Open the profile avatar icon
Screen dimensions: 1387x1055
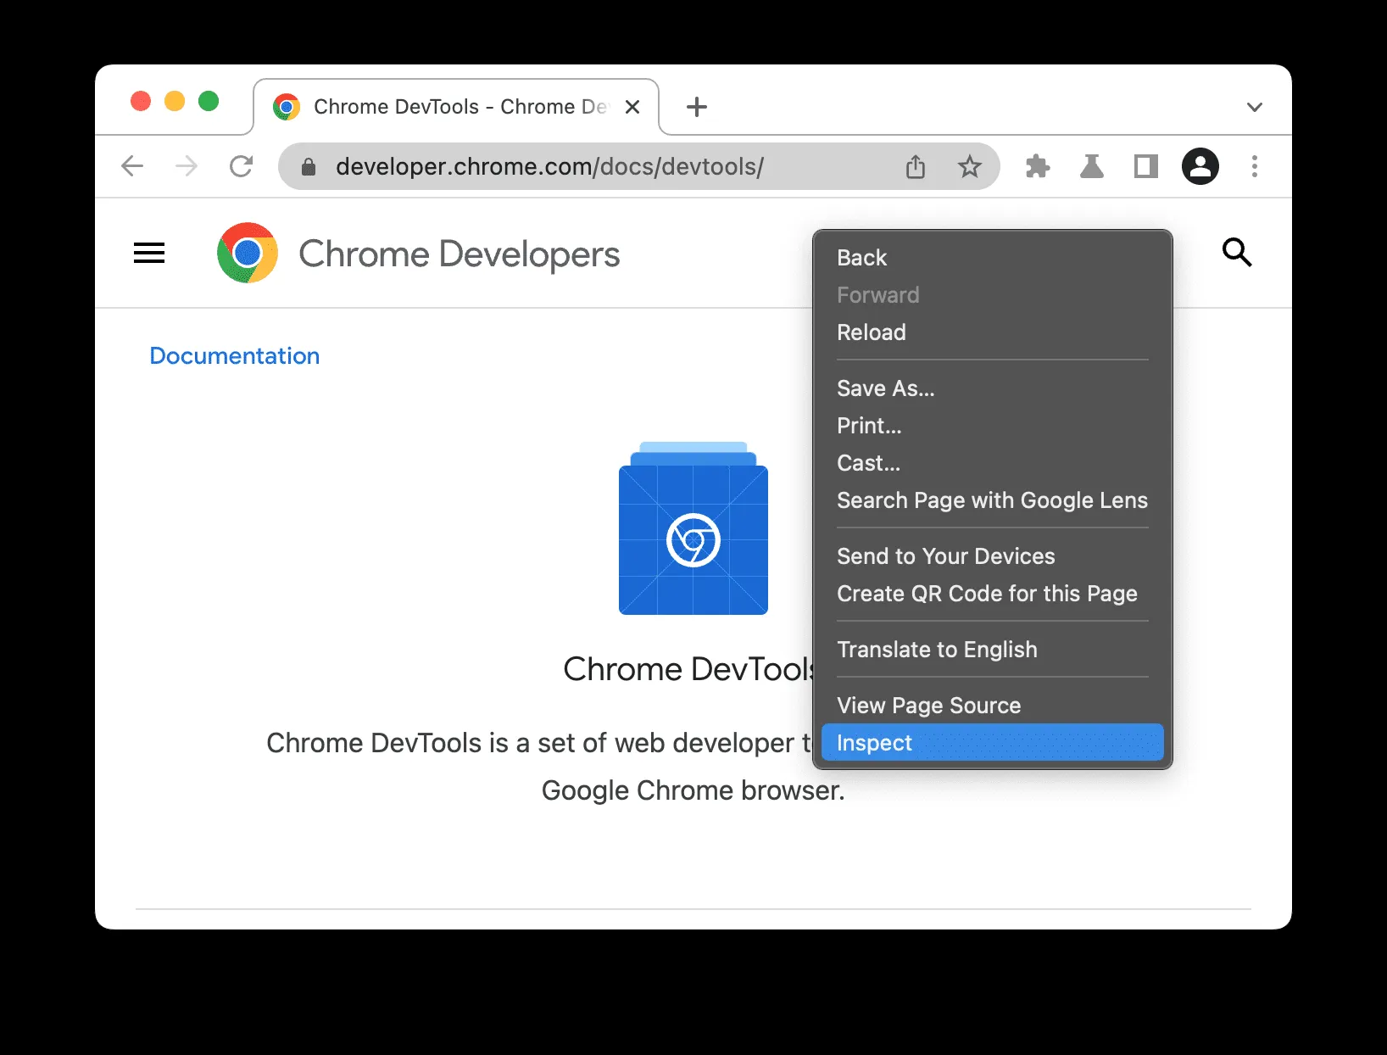(x=1200, y=166)
